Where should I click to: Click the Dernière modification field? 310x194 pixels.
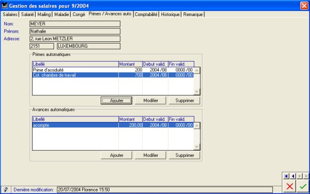coord(165,190)
